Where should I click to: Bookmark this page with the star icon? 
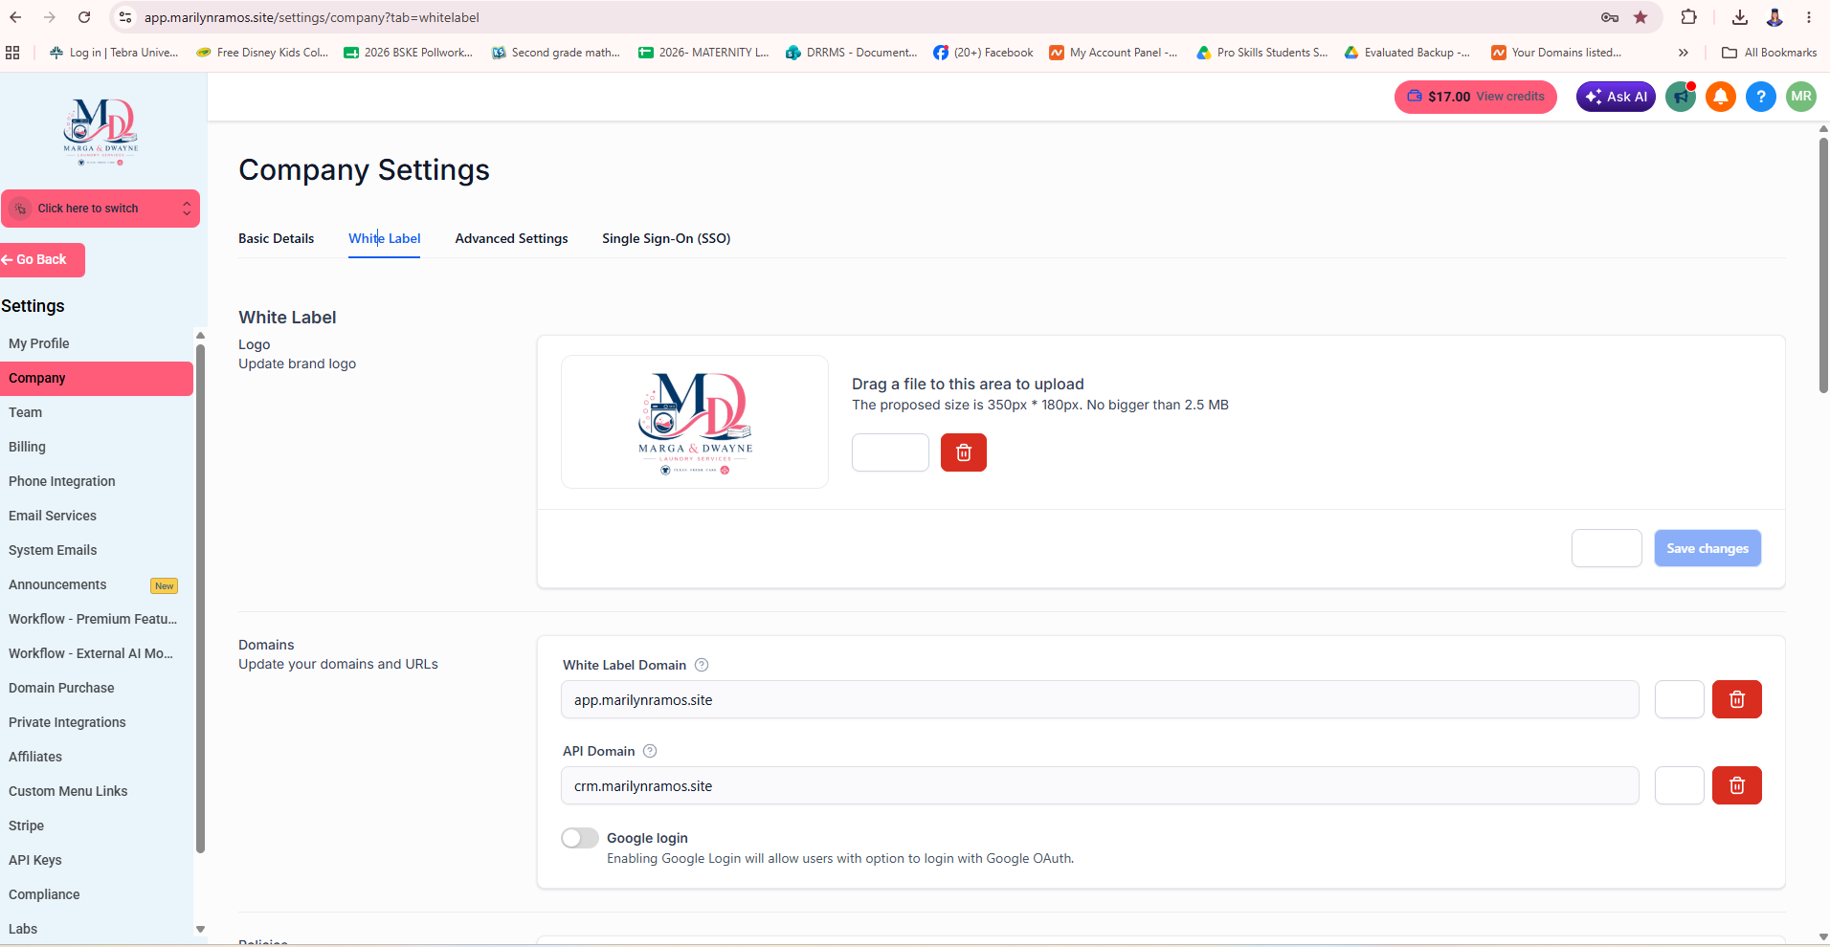click(x=1640, y=17)
